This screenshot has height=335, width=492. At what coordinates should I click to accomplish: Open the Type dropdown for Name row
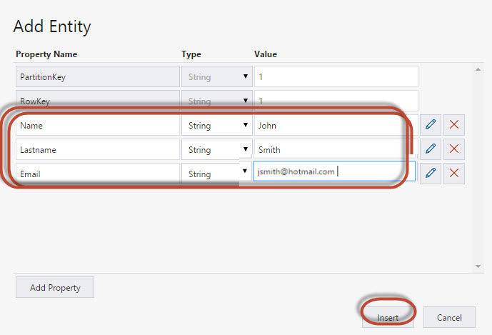[x=216, y=125]
